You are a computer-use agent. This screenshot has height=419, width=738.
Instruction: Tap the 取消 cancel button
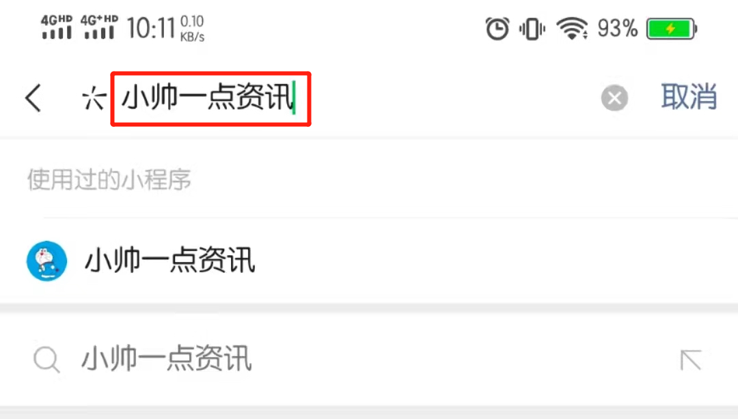tap(689, 98)
